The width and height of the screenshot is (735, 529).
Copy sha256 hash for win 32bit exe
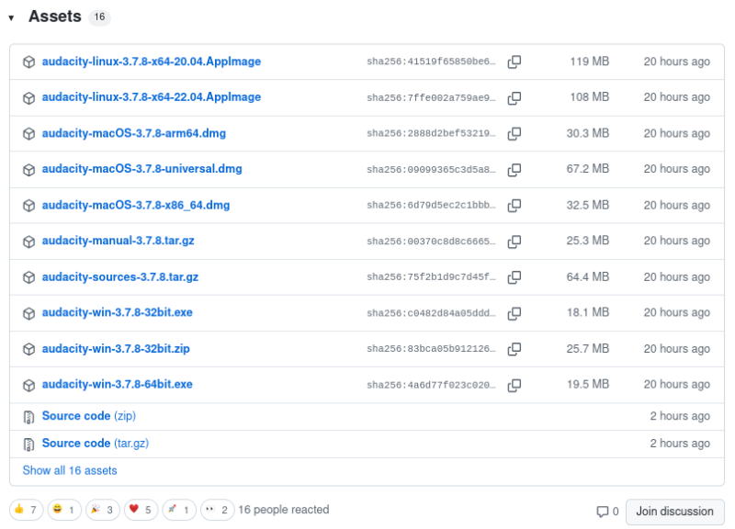pyautogui.click(x=514, y=313)
